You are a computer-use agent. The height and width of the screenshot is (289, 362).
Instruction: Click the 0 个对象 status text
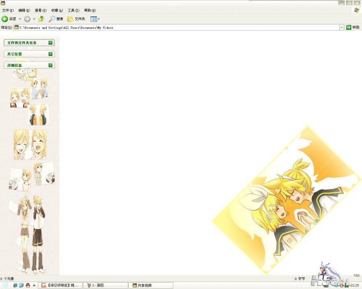tap(7, 279)
